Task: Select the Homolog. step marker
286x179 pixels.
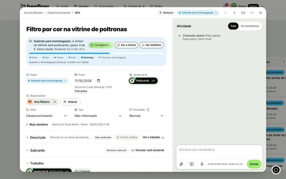Action: coord(87,58)
